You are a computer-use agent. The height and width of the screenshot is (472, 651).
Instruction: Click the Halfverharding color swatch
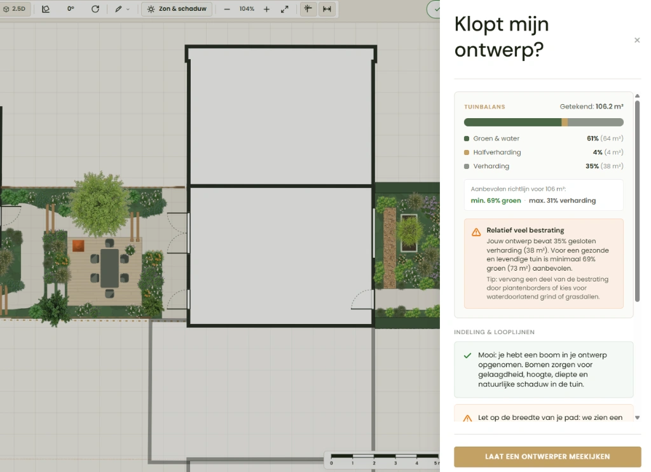(x=467, y=152)
